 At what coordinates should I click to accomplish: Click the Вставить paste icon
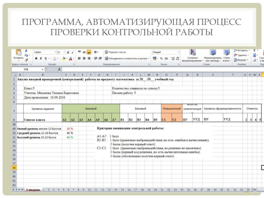pos(18,52)
